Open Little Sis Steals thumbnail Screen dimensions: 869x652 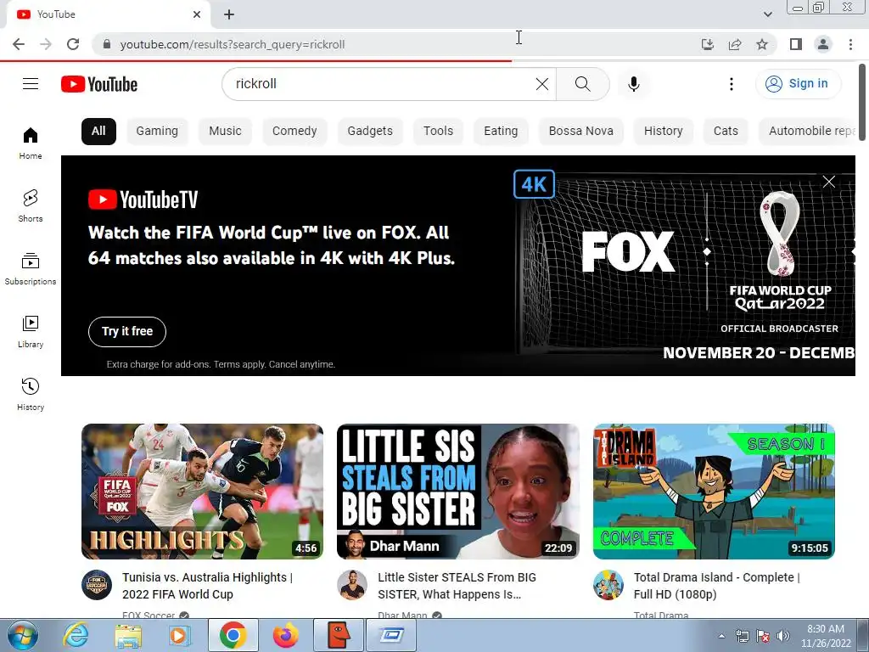click(x=457, y=492)
